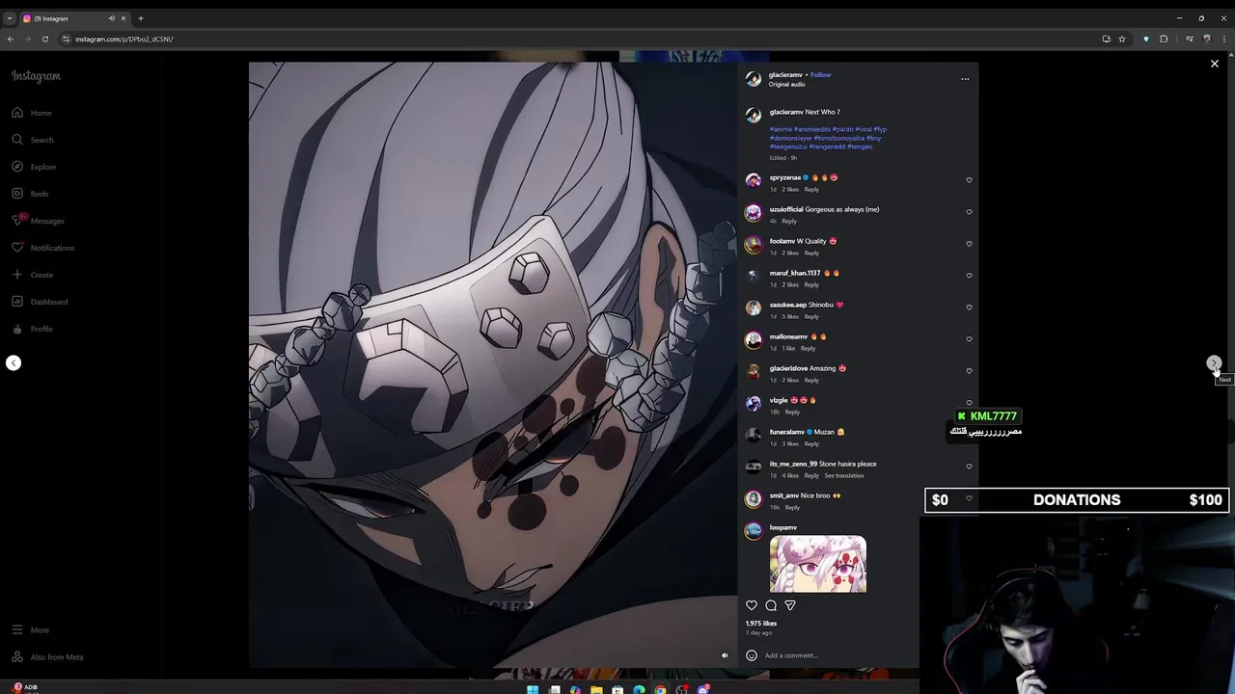Like foolamv's W Quality comment
The height and width of the screenshot is (694, 1235).
point(969,244)
